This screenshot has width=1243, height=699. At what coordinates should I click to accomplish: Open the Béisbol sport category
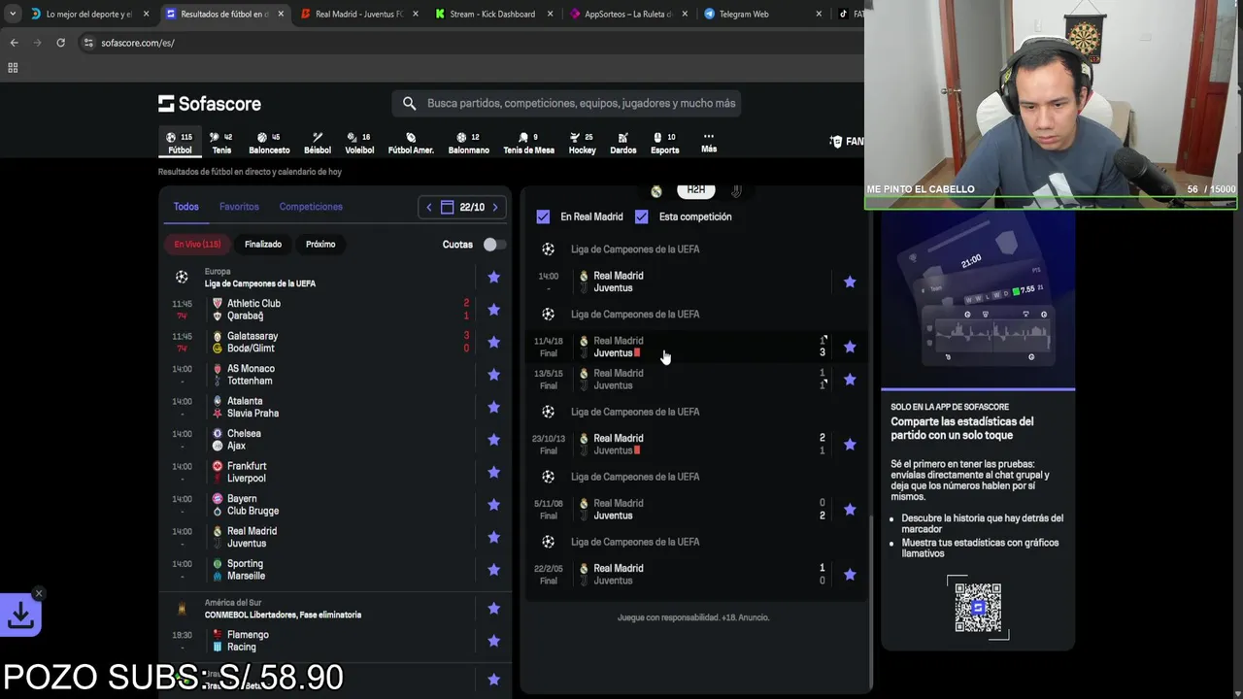point(317,143)
